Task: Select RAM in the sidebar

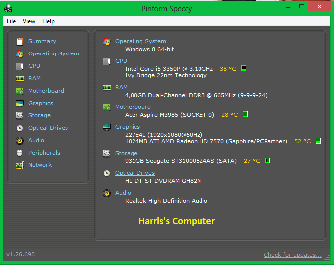Action: [x=34, y=78]
